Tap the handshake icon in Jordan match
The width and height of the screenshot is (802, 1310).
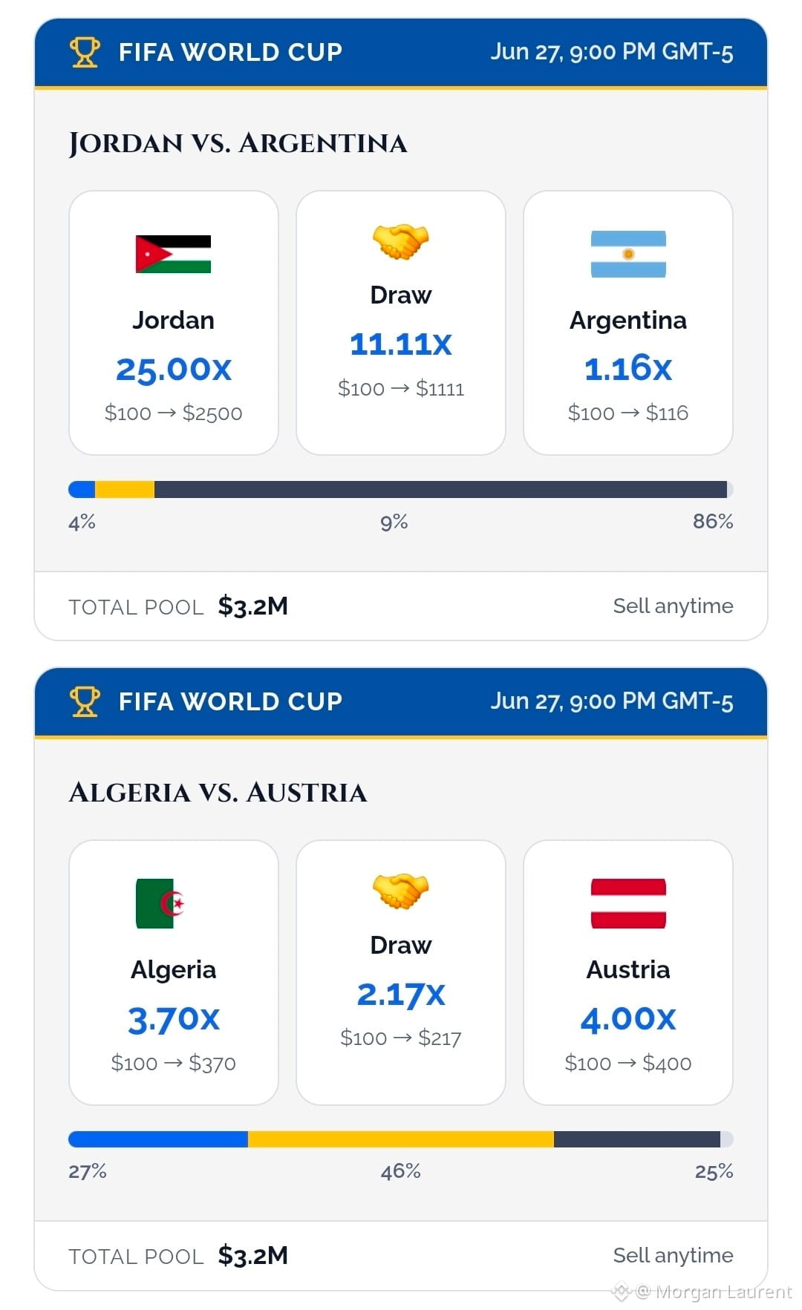(401, 241)
